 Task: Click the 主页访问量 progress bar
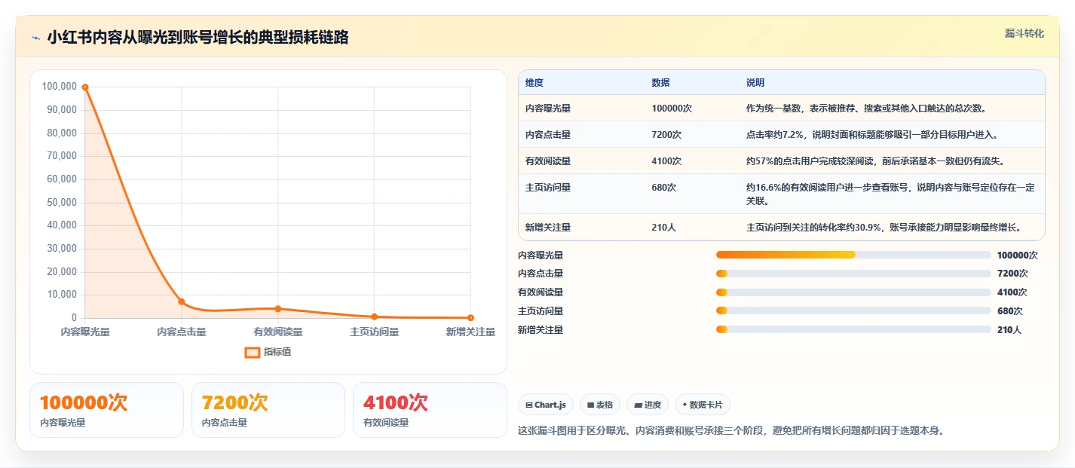pos(853,310)
